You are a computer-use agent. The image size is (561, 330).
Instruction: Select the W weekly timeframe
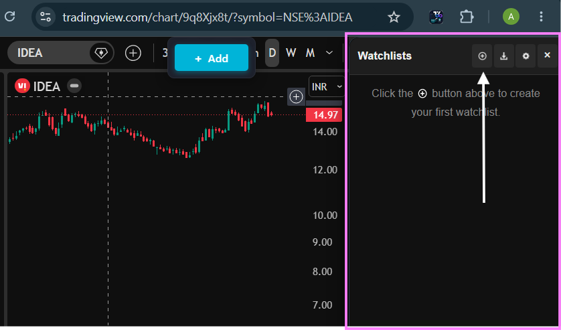[x=291, y=54]
